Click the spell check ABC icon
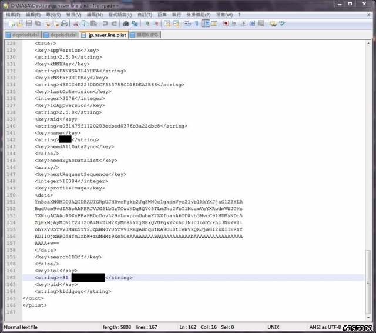Image resolution: width=376 pixels, height=333 pixels. pos(282,24)
